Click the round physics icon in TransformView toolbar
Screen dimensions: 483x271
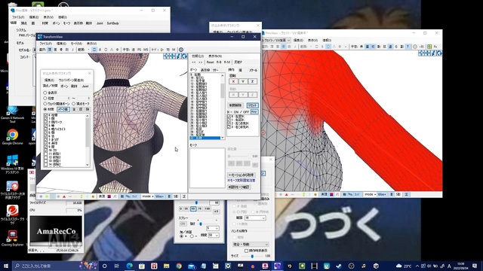click(181, 50)
